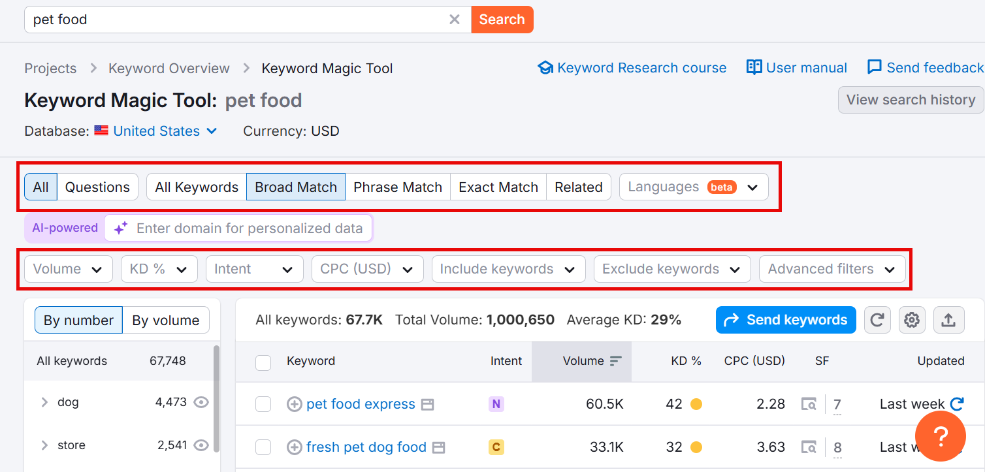985x472 pixels.
Task: Switch to Exact Match tab
Action: (498, 187)
